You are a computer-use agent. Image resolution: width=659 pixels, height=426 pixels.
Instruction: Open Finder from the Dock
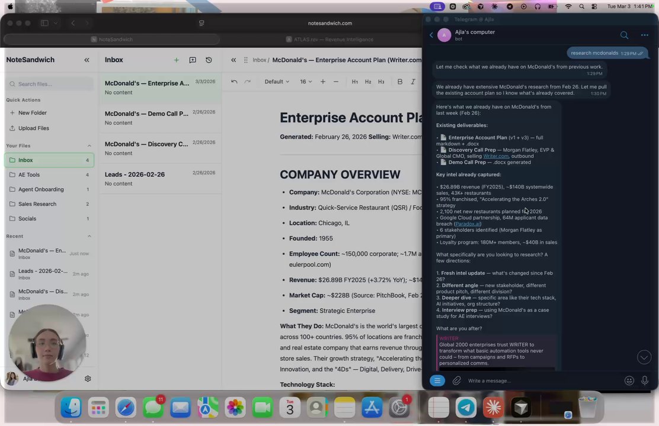point(71,408)
